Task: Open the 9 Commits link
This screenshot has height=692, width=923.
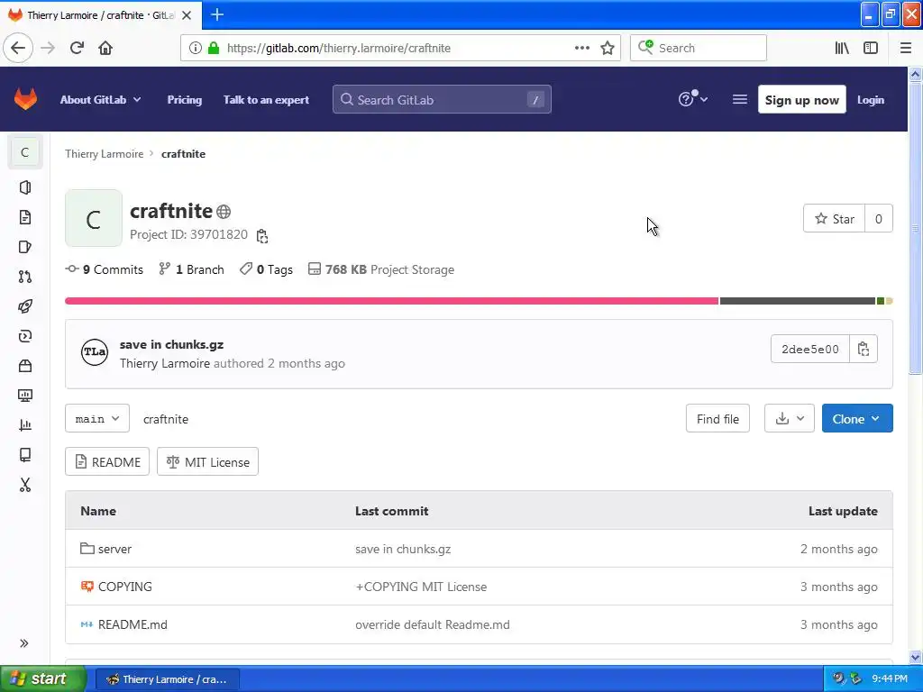Action: (105, 269)
